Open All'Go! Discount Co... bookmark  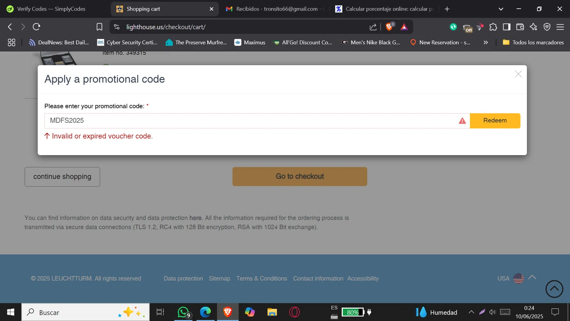(302, 43)
